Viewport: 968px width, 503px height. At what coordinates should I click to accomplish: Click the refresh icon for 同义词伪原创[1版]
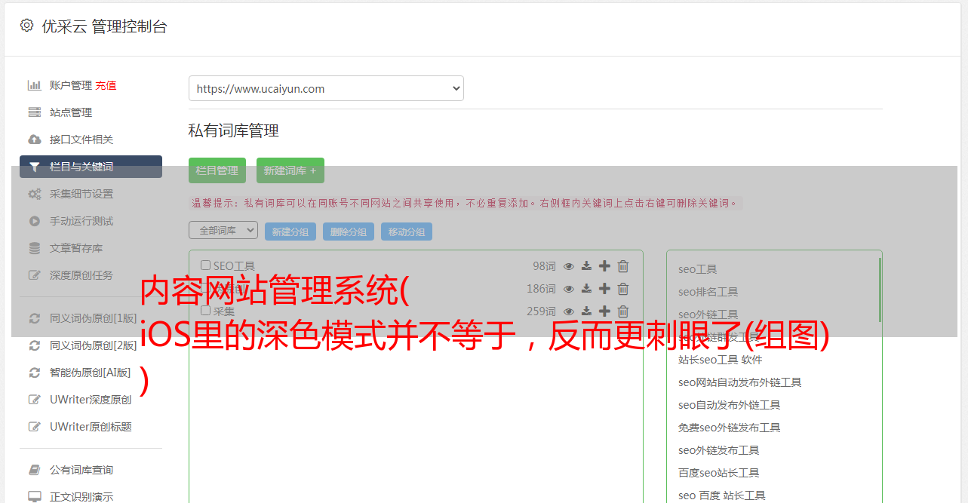pyautogui.click(x=34, y=318)
